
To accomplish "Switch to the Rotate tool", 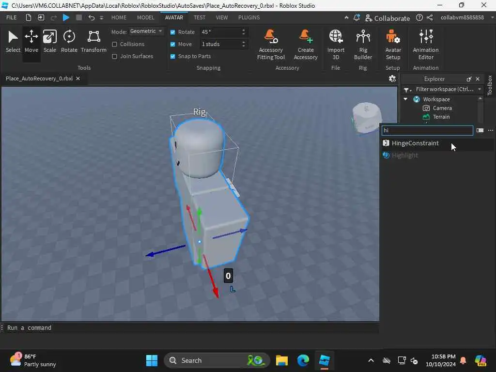I will point(69,42).
